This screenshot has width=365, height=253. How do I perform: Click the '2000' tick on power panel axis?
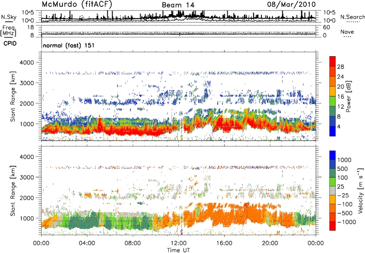[27, 103]
